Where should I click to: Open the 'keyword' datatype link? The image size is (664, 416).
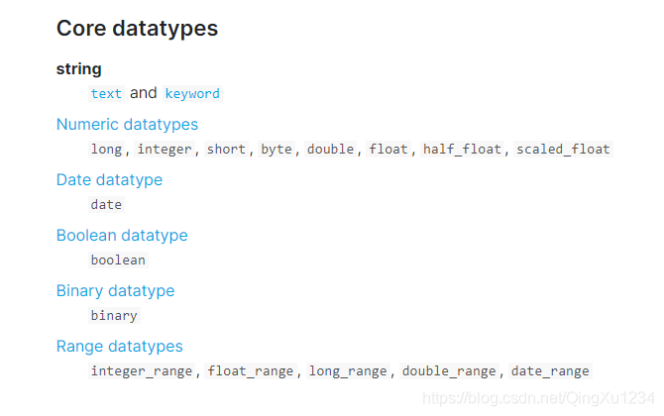192,94
